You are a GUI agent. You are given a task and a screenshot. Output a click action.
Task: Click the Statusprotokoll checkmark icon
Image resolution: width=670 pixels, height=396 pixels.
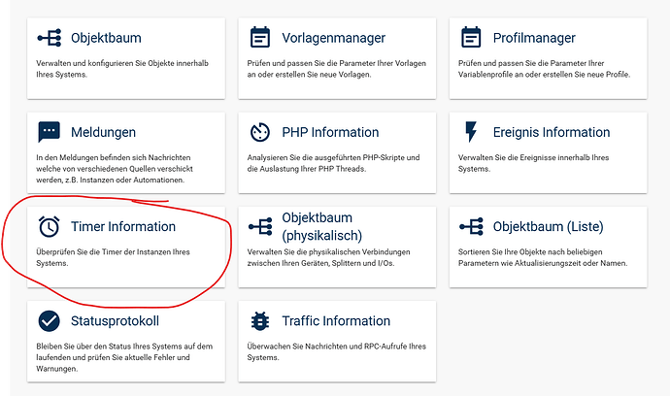[x=49, y=320]
